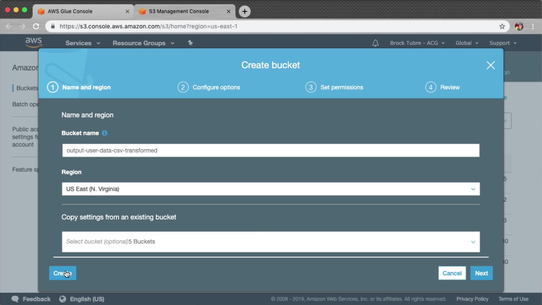Click the pin shortcut icon in navbar
This screenshot has height=305, width=542.
point(190,43)
